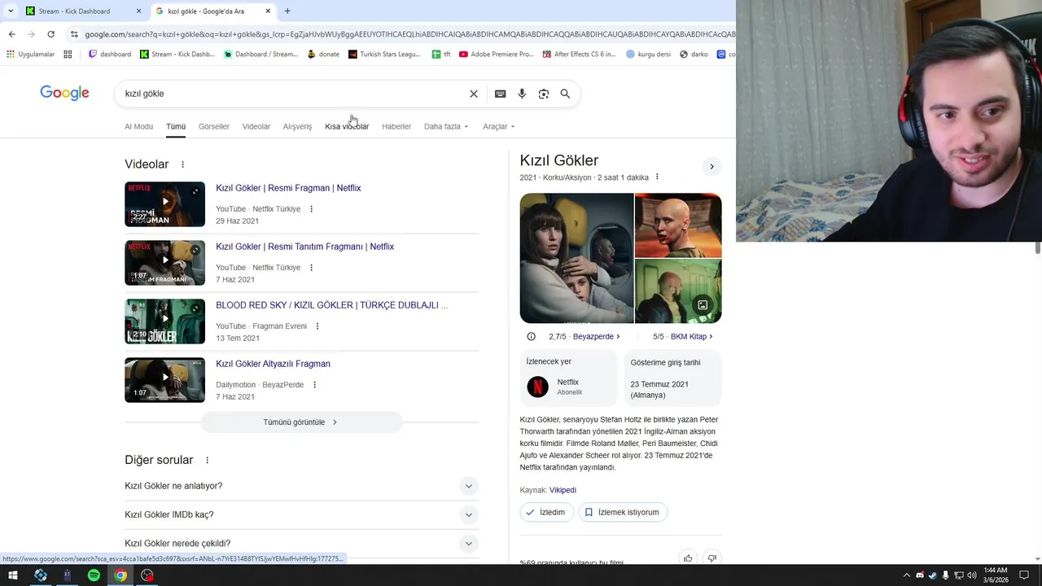Image resolution: width=1042 pixels, height=586 pixels.
Task: Open site information icon in address bar
Action: [74, 34]
